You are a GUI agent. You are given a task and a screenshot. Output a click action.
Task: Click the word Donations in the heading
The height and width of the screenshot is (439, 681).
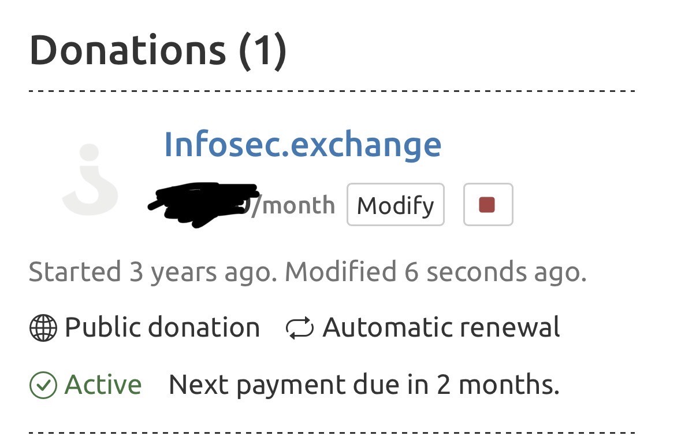[x=128, y=50]
